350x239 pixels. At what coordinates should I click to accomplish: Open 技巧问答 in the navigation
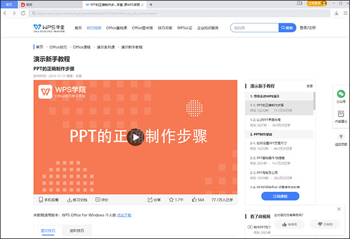[x=164, y=28]
